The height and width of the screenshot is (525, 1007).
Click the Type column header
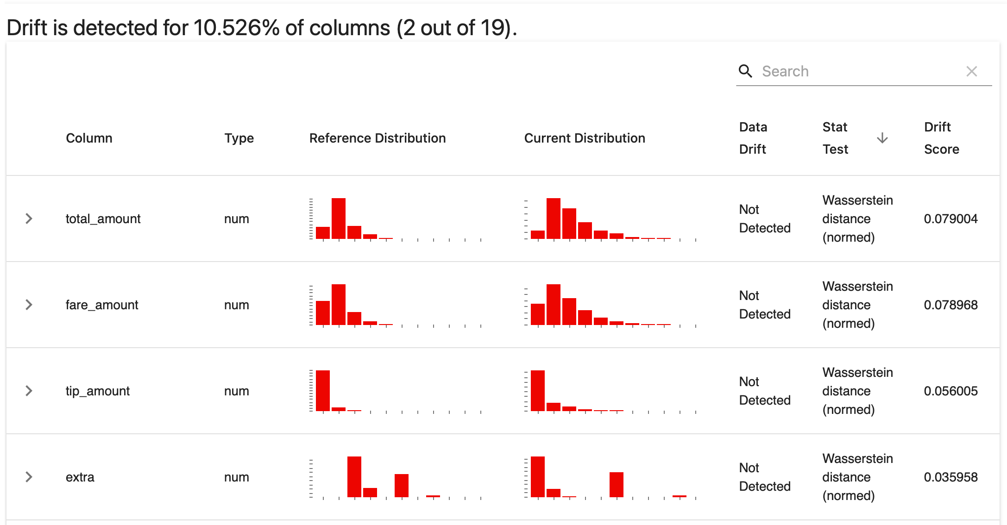point(239,137)
